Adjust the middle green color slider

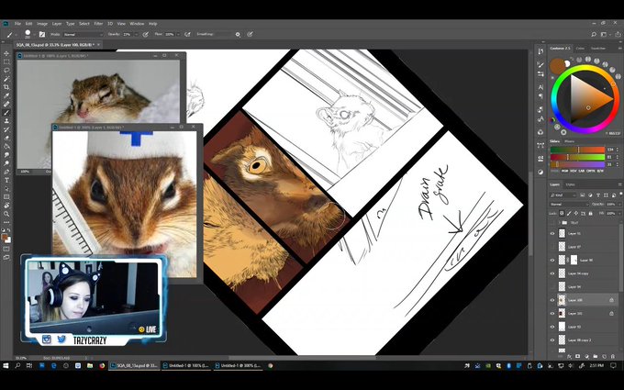(x=577, y=157)
